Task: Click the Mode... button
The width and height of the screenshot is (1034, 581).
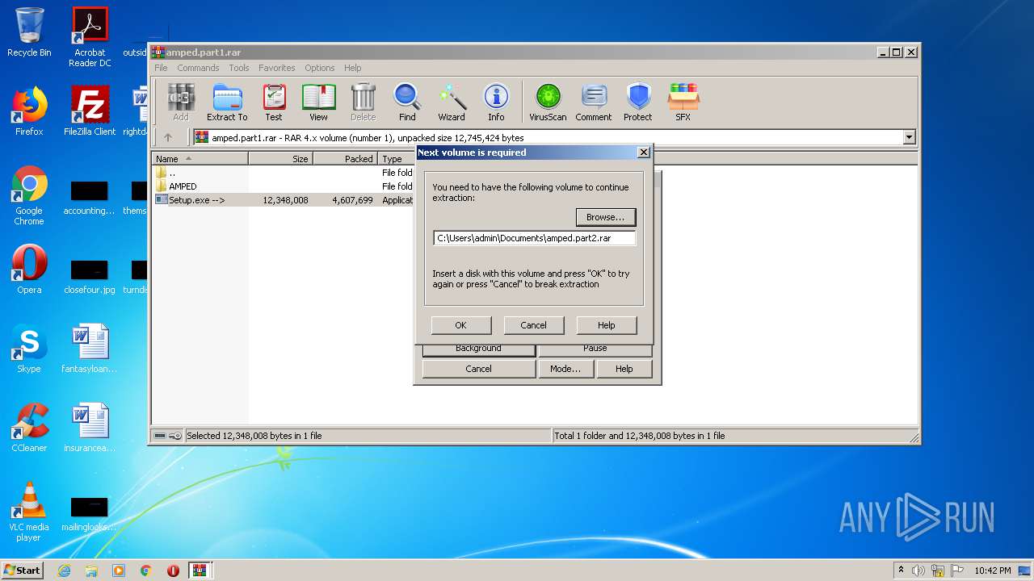Action: (x=565, y=369)
